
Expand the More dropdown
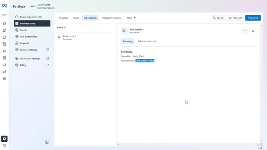(131, 18)
